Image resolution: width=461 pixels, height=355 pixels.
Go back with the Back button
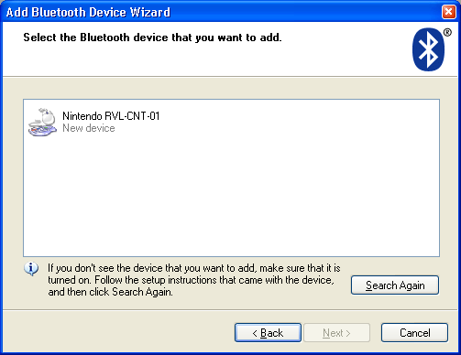point(268,333)
